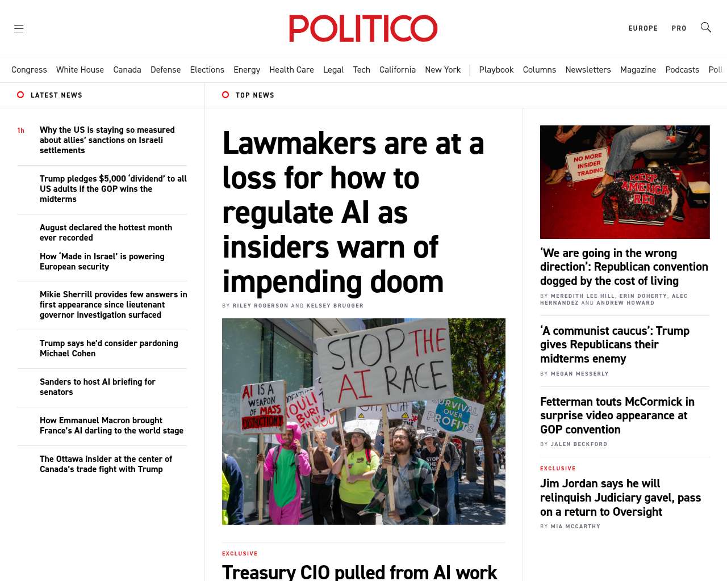Open author Megan Messerly's byline link

(x=579, y=374)
